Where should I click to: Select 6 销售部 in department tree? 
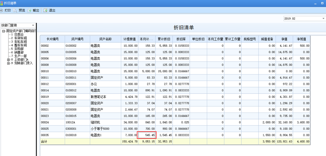17,53
